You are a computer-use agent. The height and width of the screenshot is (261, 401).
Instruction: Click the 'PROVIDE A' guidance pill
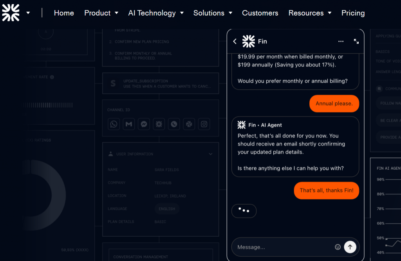[389, 137]
